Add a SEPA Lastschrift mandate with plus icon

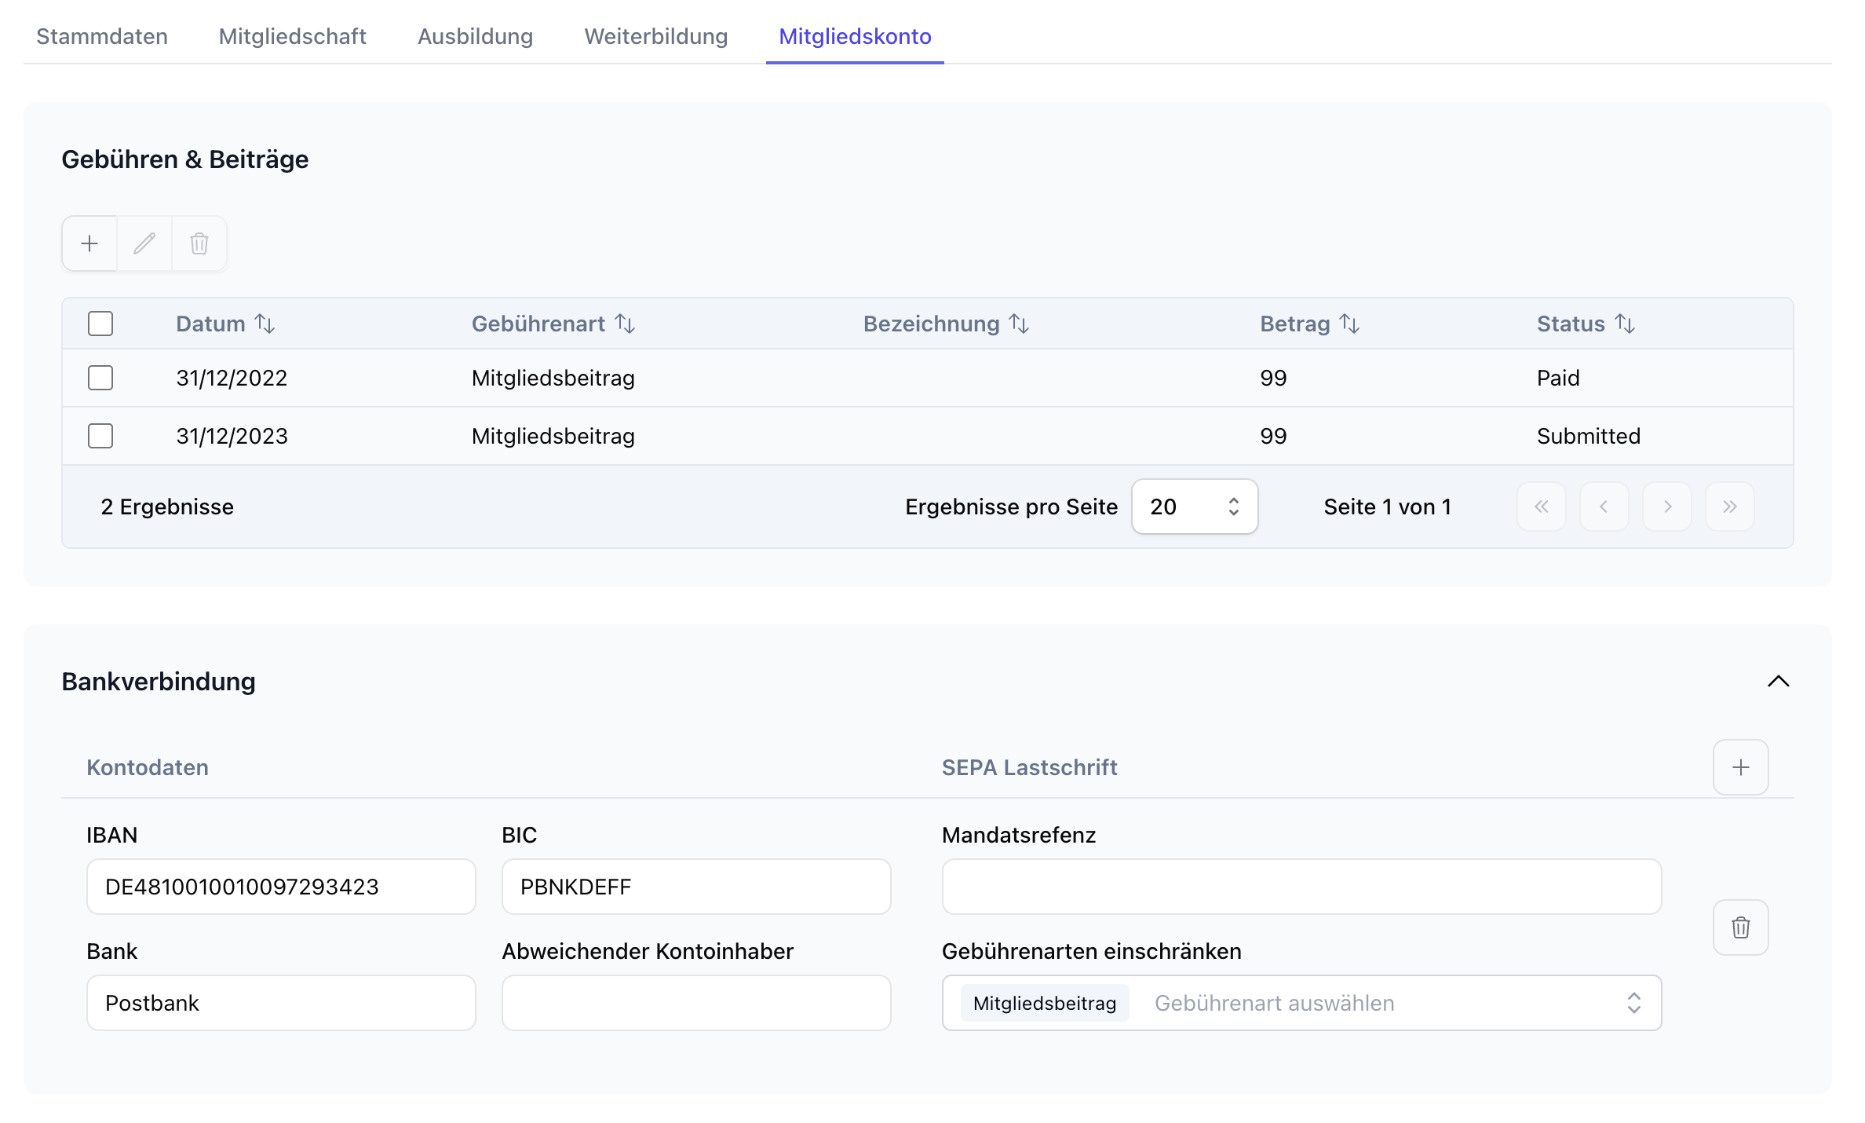click(x=1740, y=767)
